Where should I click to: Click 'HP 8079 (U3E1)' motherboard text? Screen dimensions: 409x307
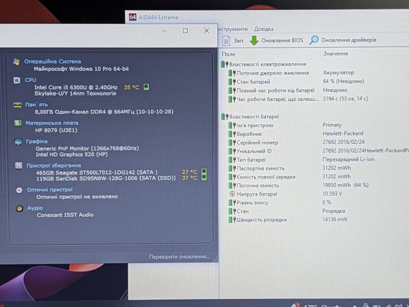coord(56,130)
